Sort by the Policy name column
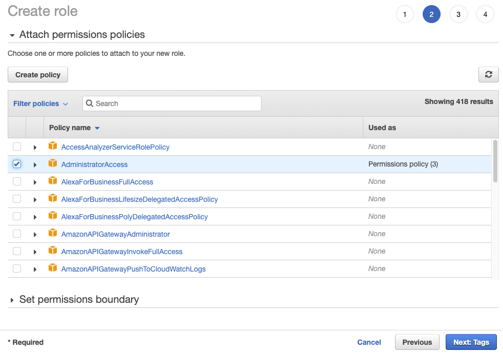This screenshot has width=503, height=353. click(74, 128)
